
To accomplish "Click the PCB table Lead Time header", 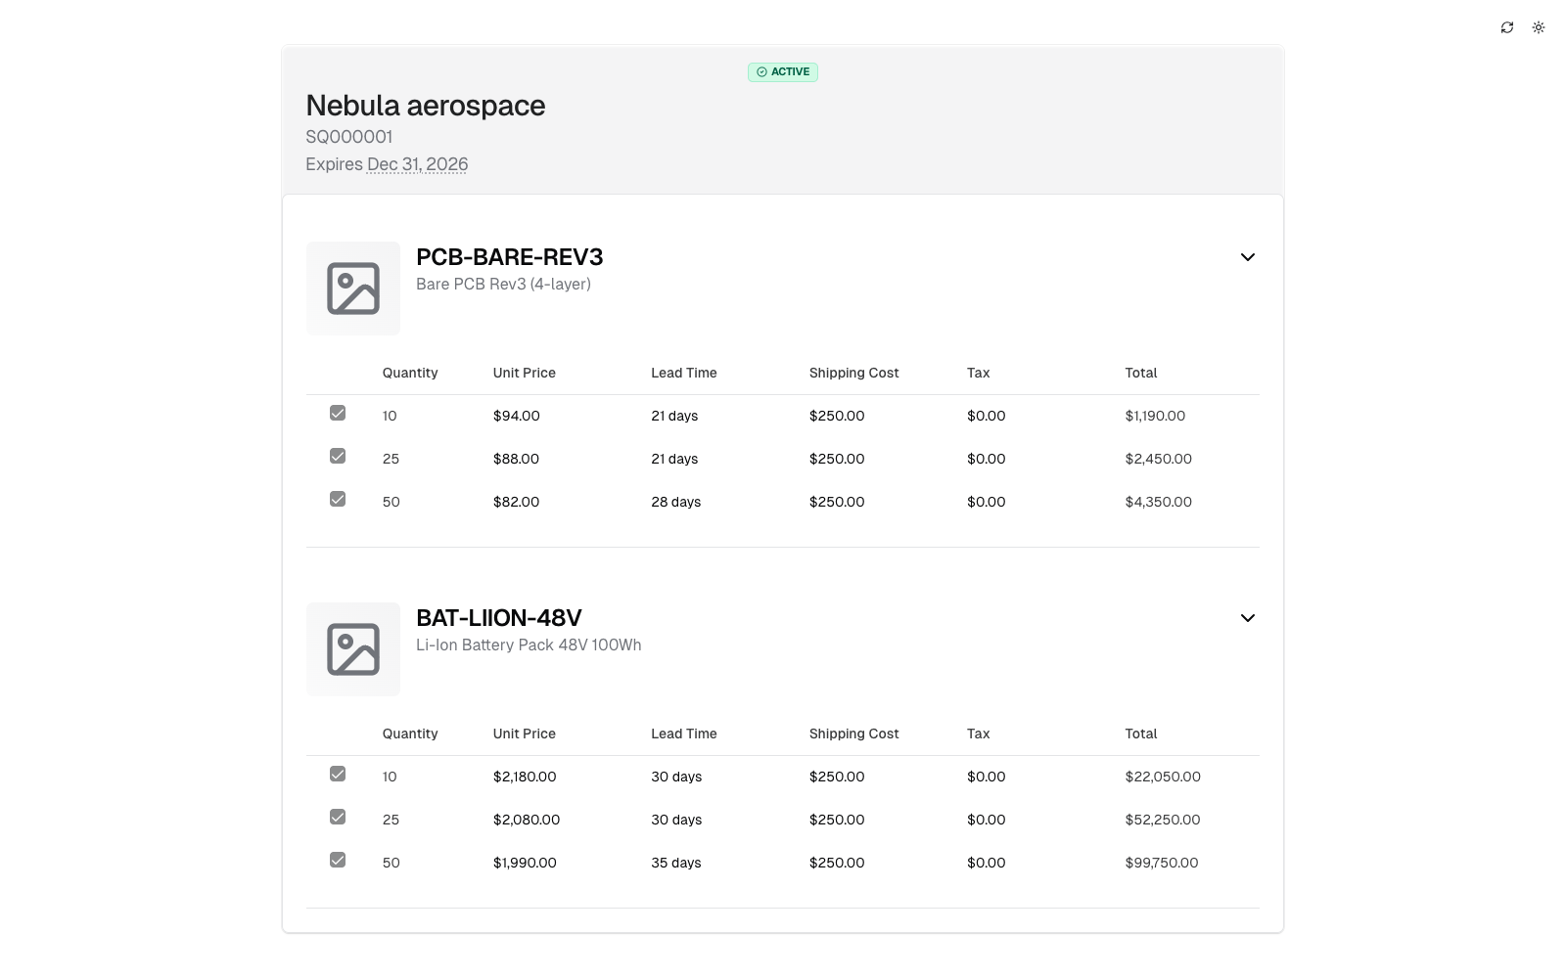I will [x=684, y=373].
